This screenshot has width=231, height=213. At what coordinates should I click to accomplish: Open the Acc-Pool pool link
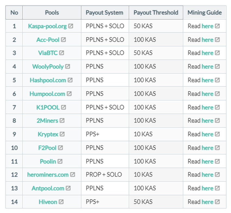[x=48, y=40]
